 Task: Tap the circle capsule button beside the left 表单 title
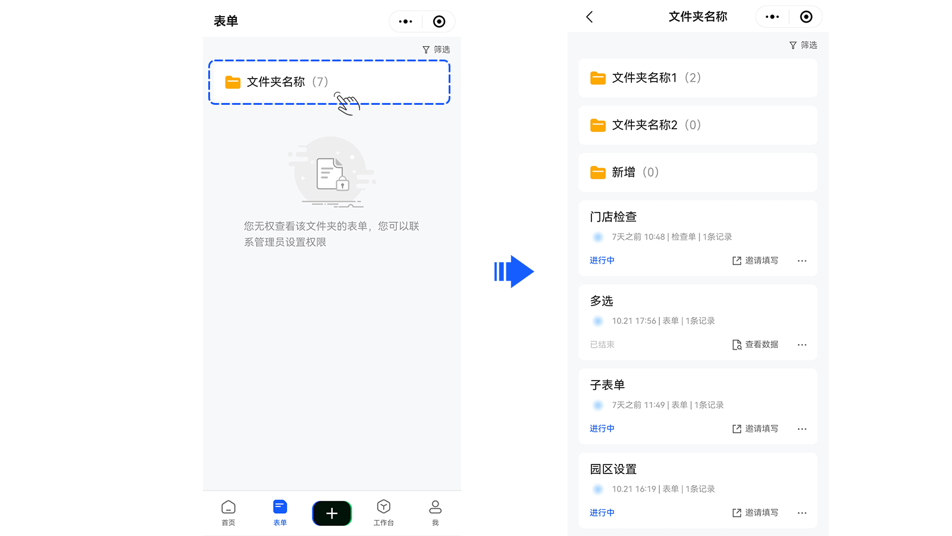[439, 21]
